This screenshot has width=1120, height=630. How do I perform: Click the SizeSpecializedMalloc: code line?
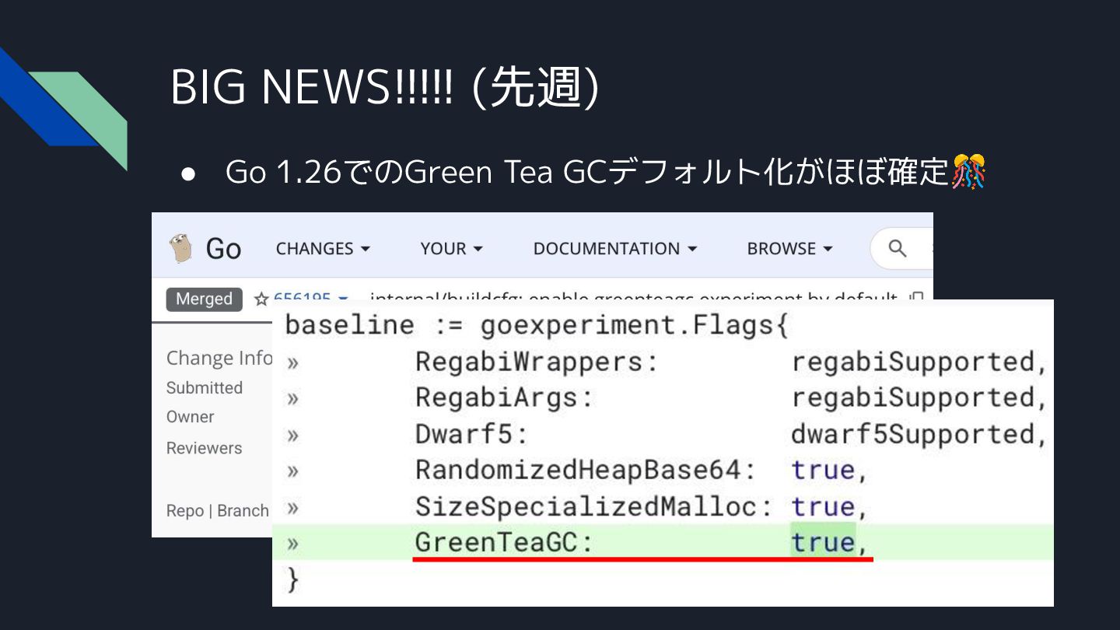click(576, 506)
